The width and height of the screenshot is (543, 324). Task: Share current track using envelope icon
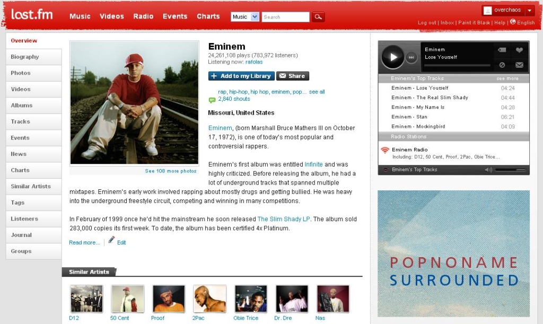pyautogui.click(x=519, y=65)
